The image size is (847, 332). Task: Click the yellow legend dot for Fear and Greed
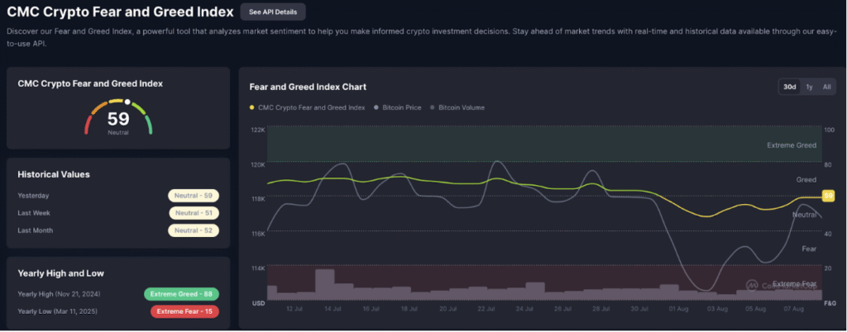[251, 107]
